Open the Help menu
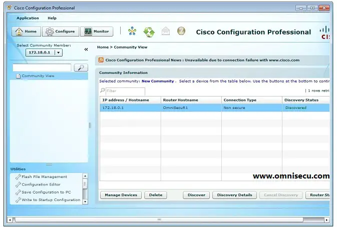The height and width of the screenshot is (227, 337). click(52, 18)
